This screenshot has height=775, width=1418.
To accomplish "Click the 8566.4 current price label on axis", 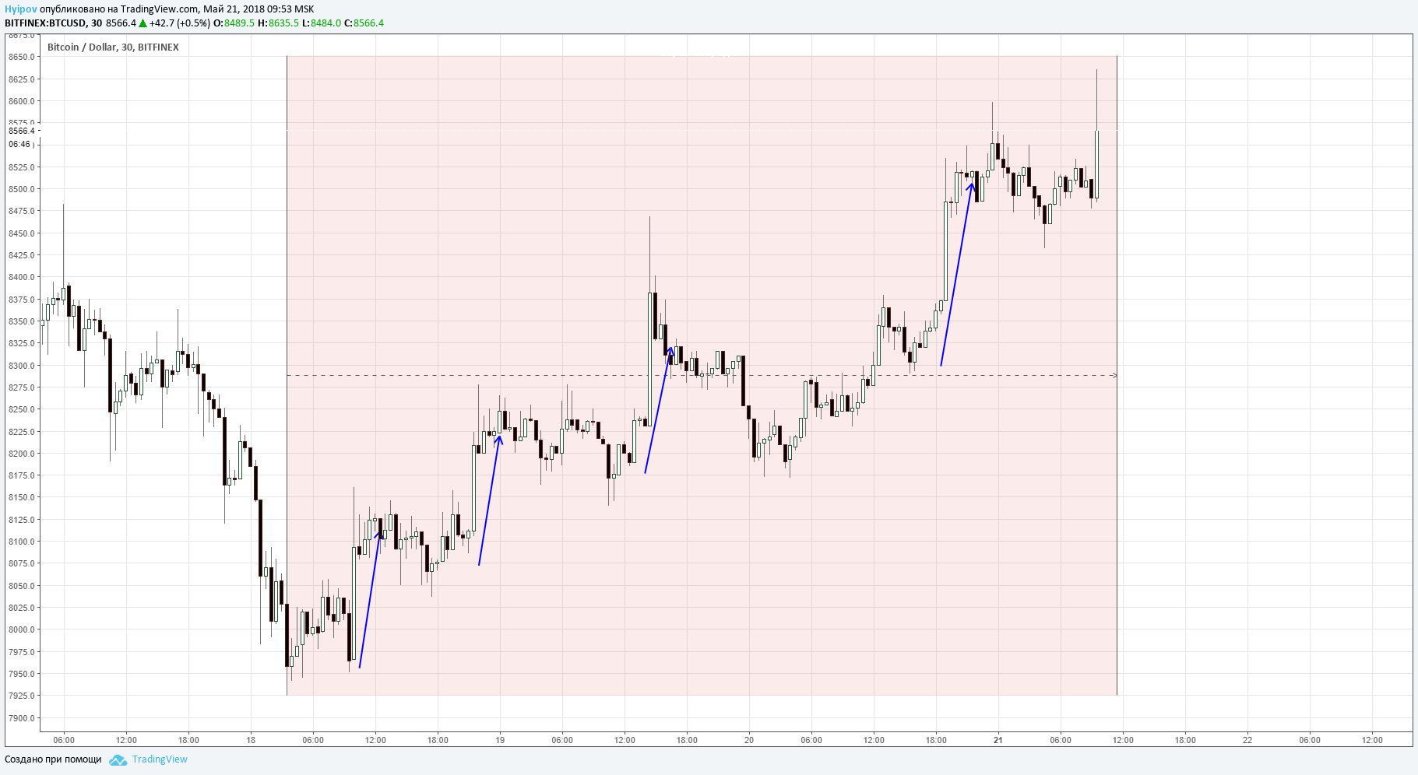I will 22,131.
